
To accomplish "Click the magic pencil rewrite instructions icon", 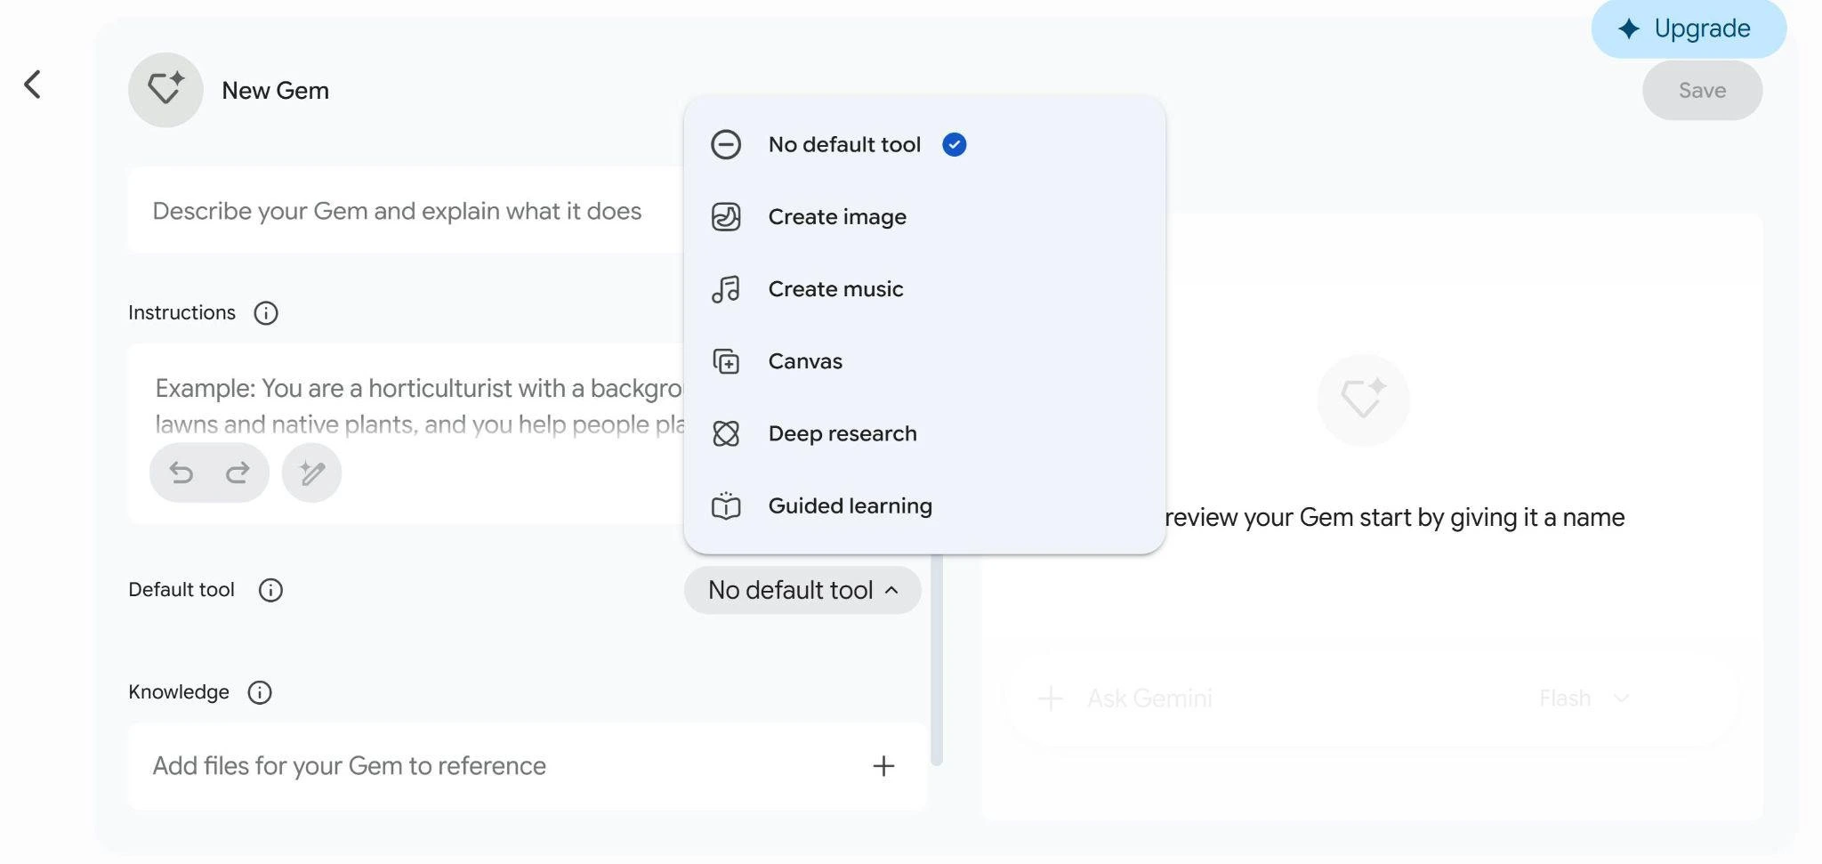I will tap(311, 472).
